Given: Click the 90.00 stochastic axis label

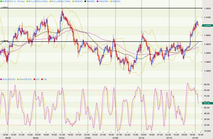Looking at the screenshot, I should coord(207,84).
